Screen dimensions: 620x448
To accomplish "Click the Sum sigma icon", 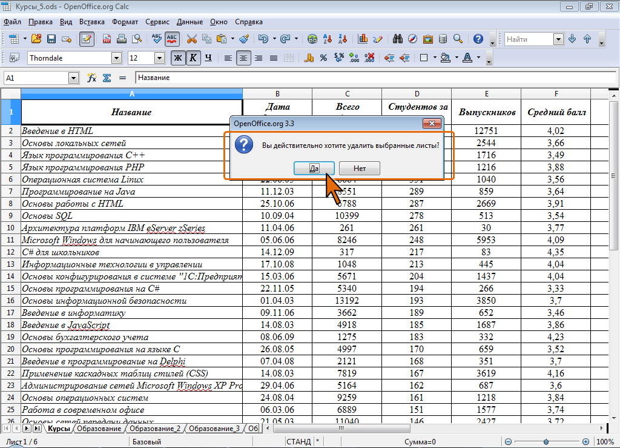I will pyautogui.click(x=107, y=78).
